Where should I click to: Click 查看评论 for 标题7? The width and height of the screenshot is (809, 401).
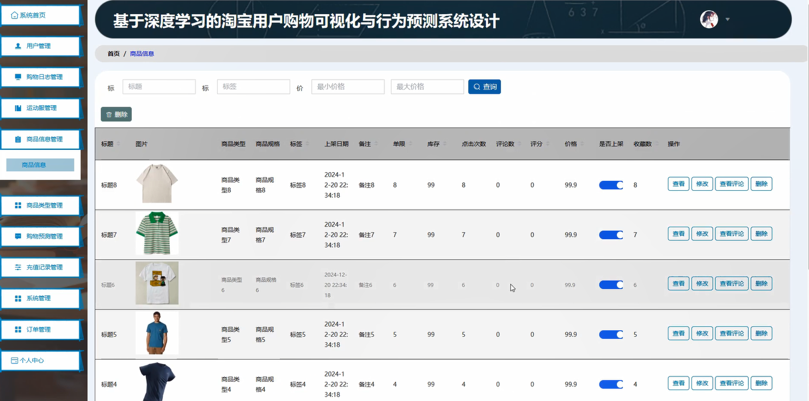point(731,234)
